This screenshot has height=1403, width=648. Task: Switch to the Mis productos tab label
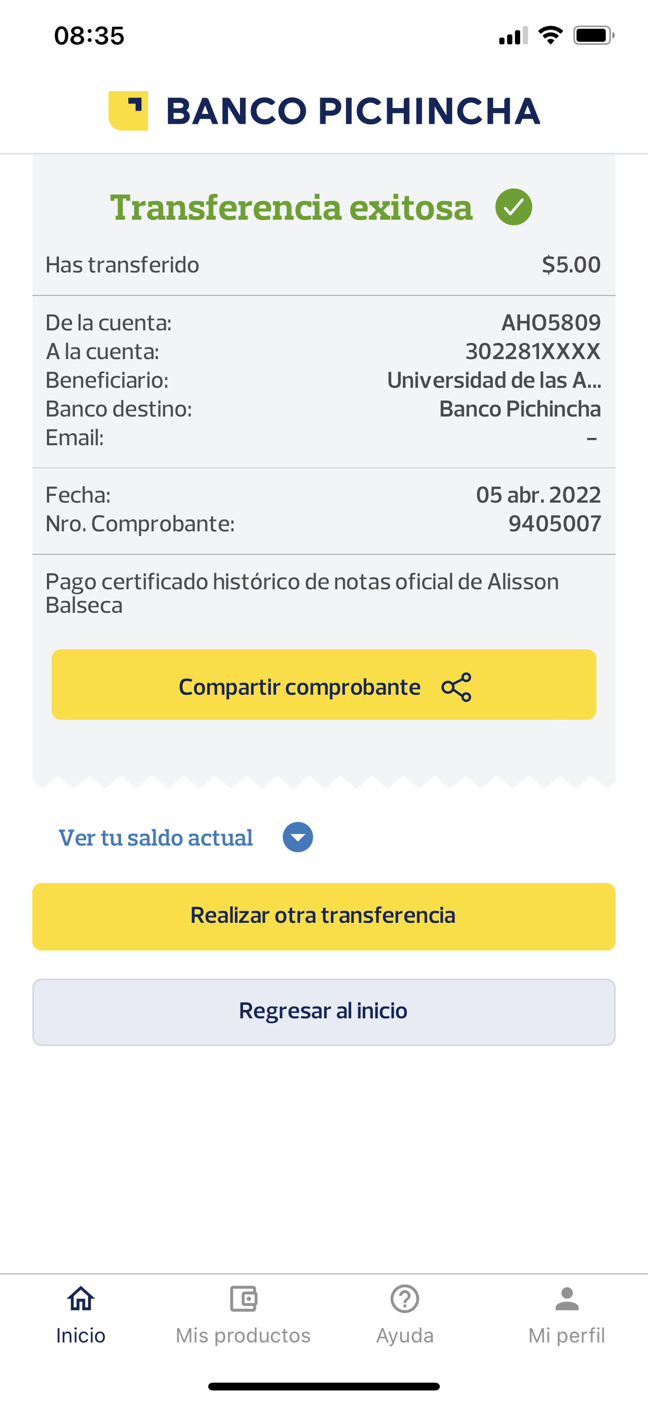243,1336
